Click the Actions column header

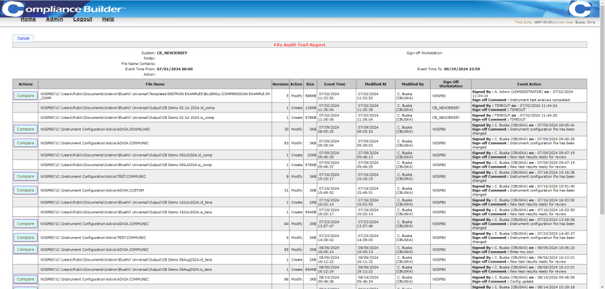tap(25, 84)
